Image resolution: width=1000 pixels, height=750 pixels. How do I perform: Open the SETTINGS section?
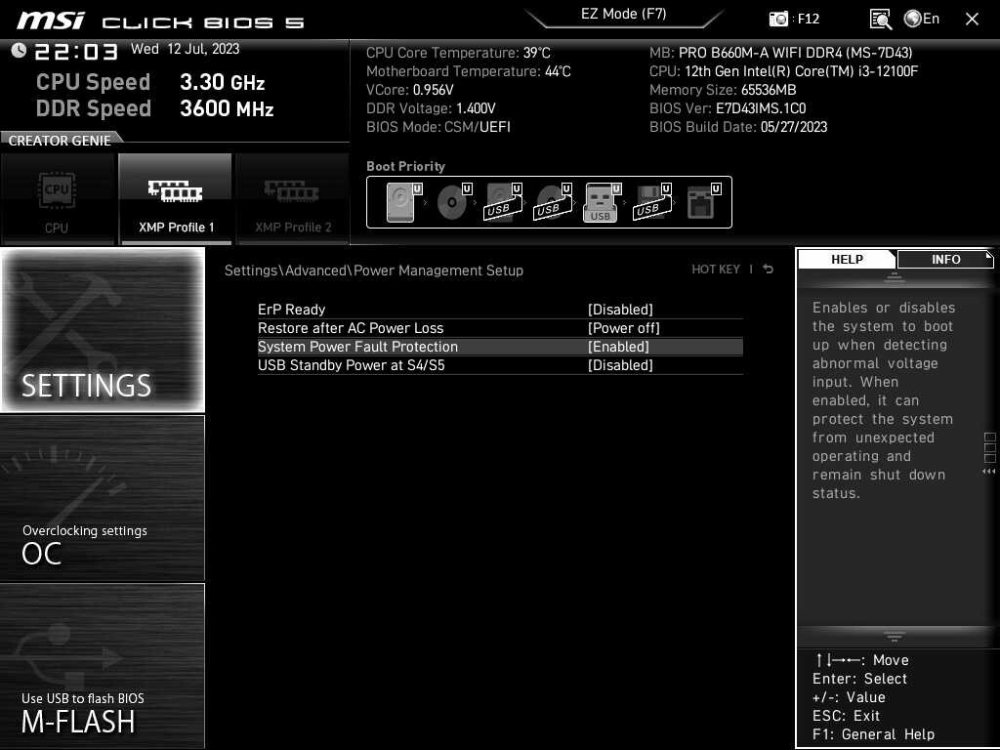point(103,330)
